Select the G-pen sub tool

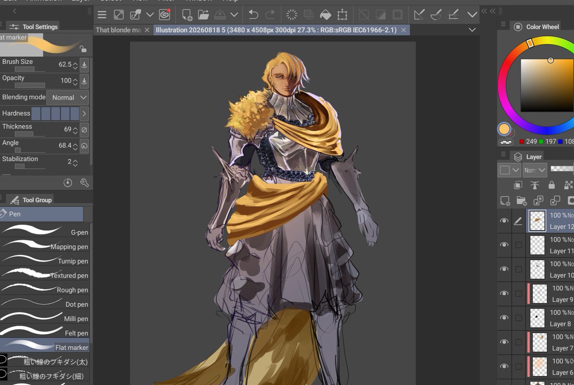pos(45,230)
